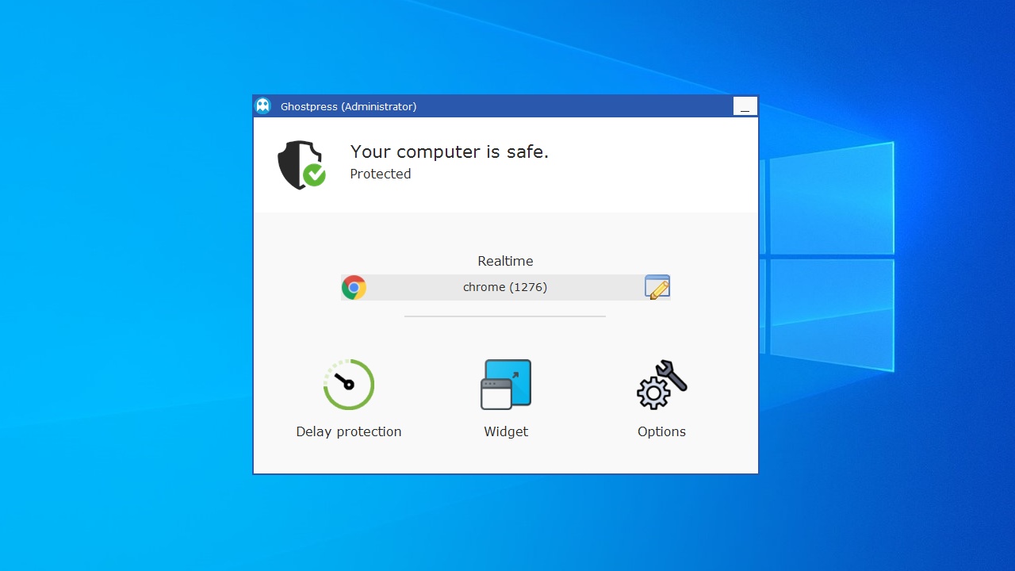Click the shield with green check icon
1015x571 pixels.
coord(301,165)
